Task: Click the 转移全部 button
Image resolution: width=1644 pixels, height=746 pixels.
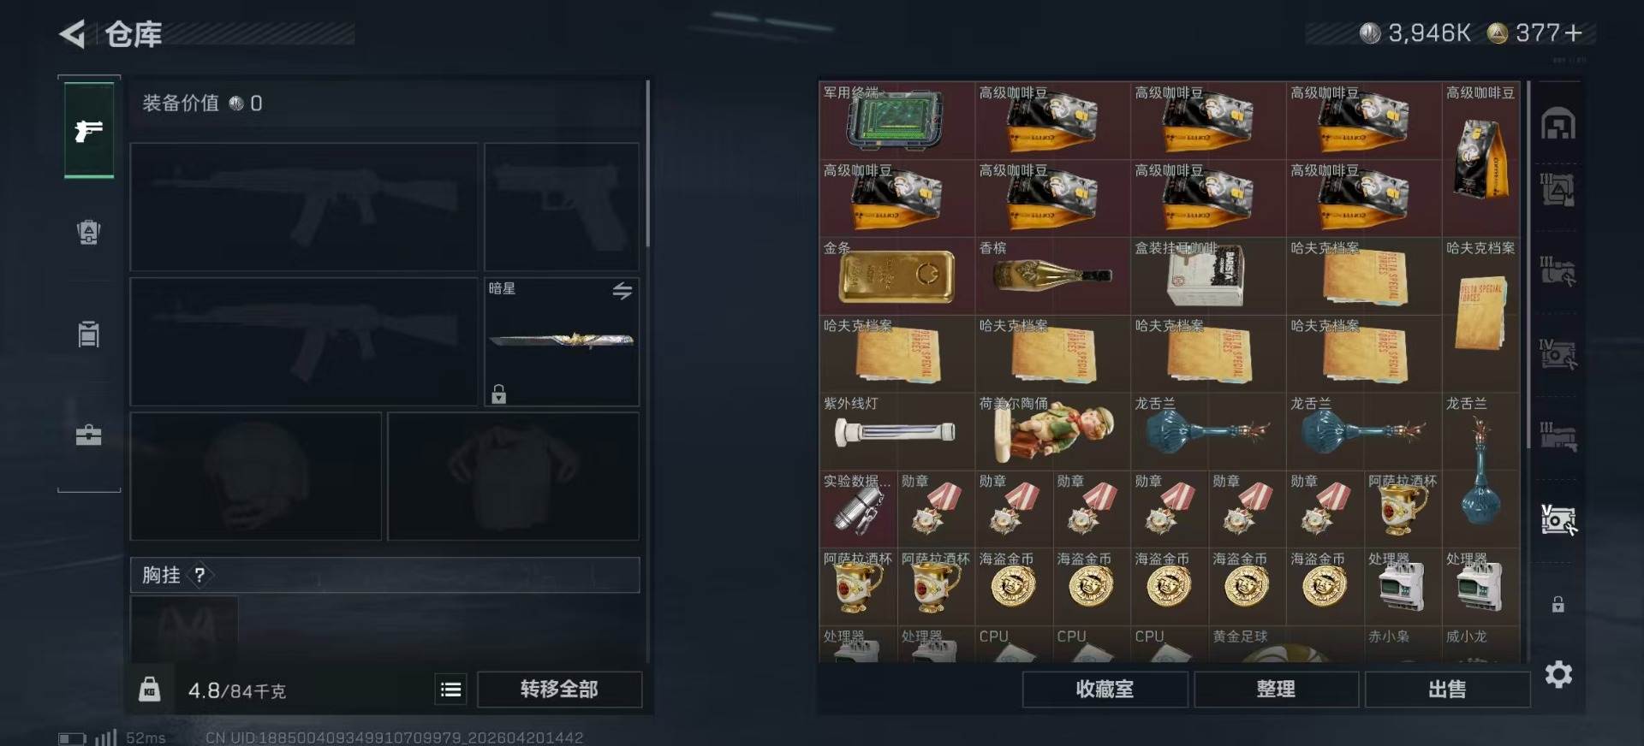Action: (559, 690)
